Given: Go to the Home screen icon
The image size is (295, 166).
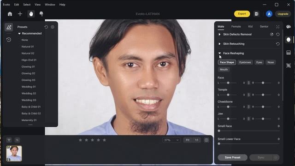Looking at the screenshot, I should tap(10, 14).
